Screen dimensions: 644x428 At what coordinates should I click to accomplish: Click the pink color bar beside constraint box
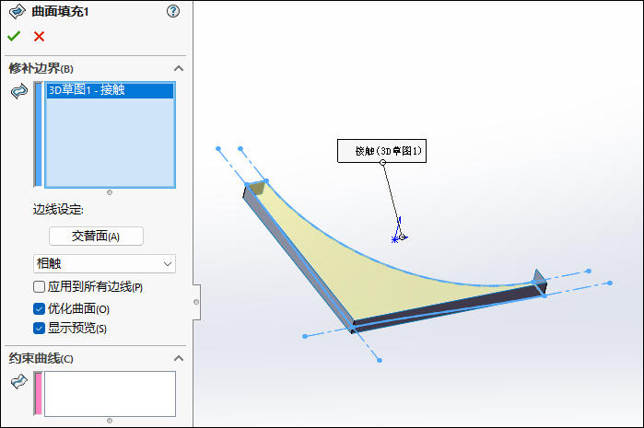point(38,393)
